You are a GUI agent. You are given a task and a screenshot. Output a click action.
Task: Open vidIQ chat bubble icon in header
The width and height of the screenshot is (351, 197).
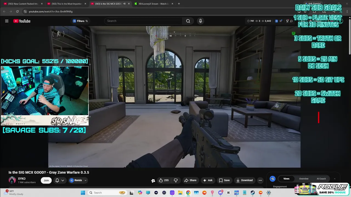click(291, 21)
